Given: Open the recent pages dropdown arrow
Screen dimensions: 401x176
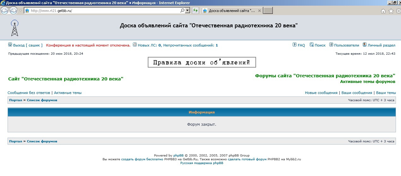Looking at the screenshot, I should 20,11.
